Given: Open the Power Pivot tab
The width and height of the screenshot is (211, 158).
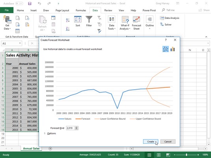Looking at the screenshot, I should (149, 10).
